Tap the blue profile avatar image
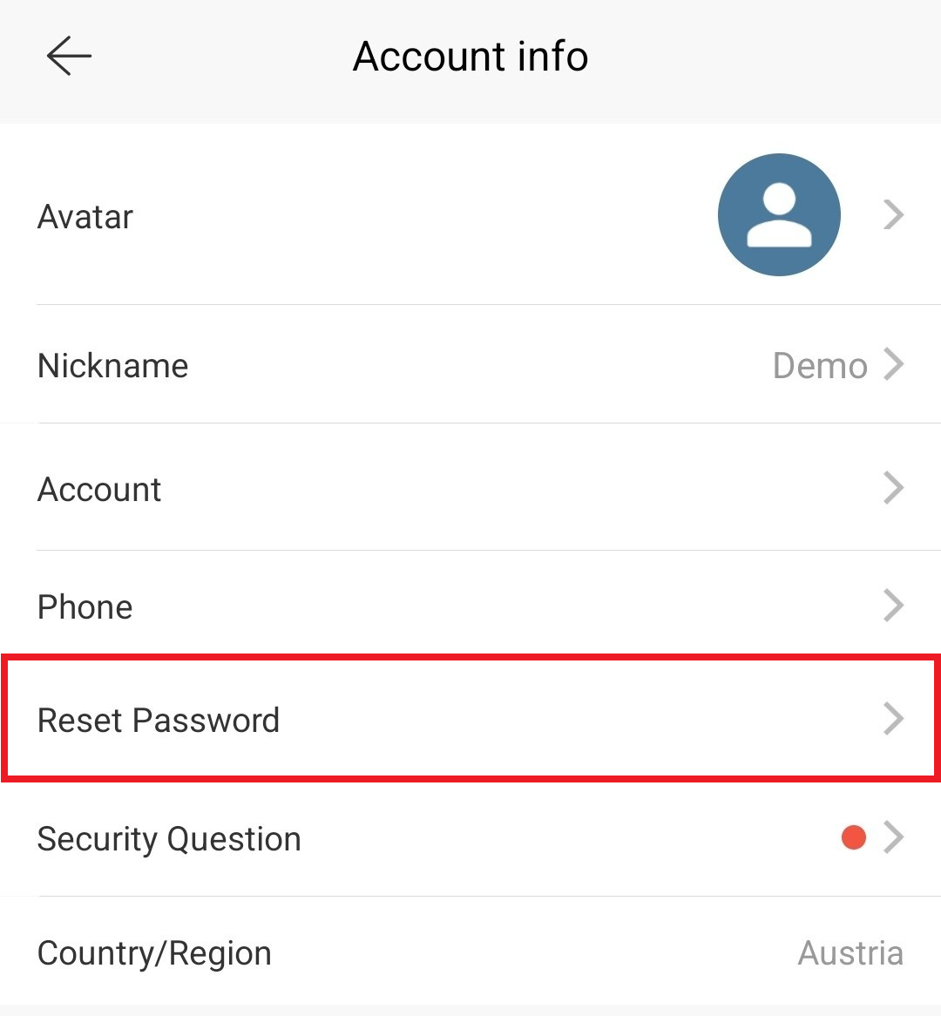Viewport: 941px width, 1016px height. click(x=779, y=214)
